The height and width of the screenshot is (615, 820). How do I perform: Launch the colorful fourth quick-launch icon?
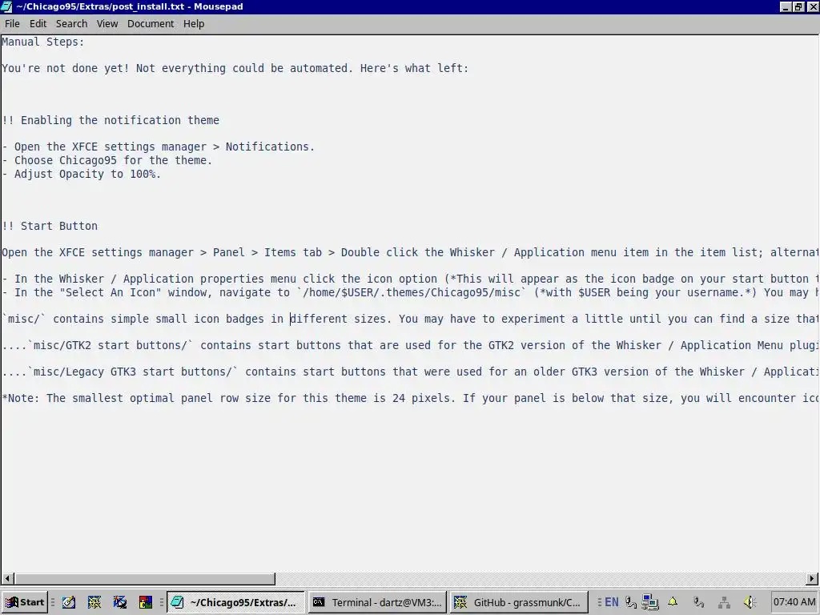pyautogui.click(x=146, y=602)
